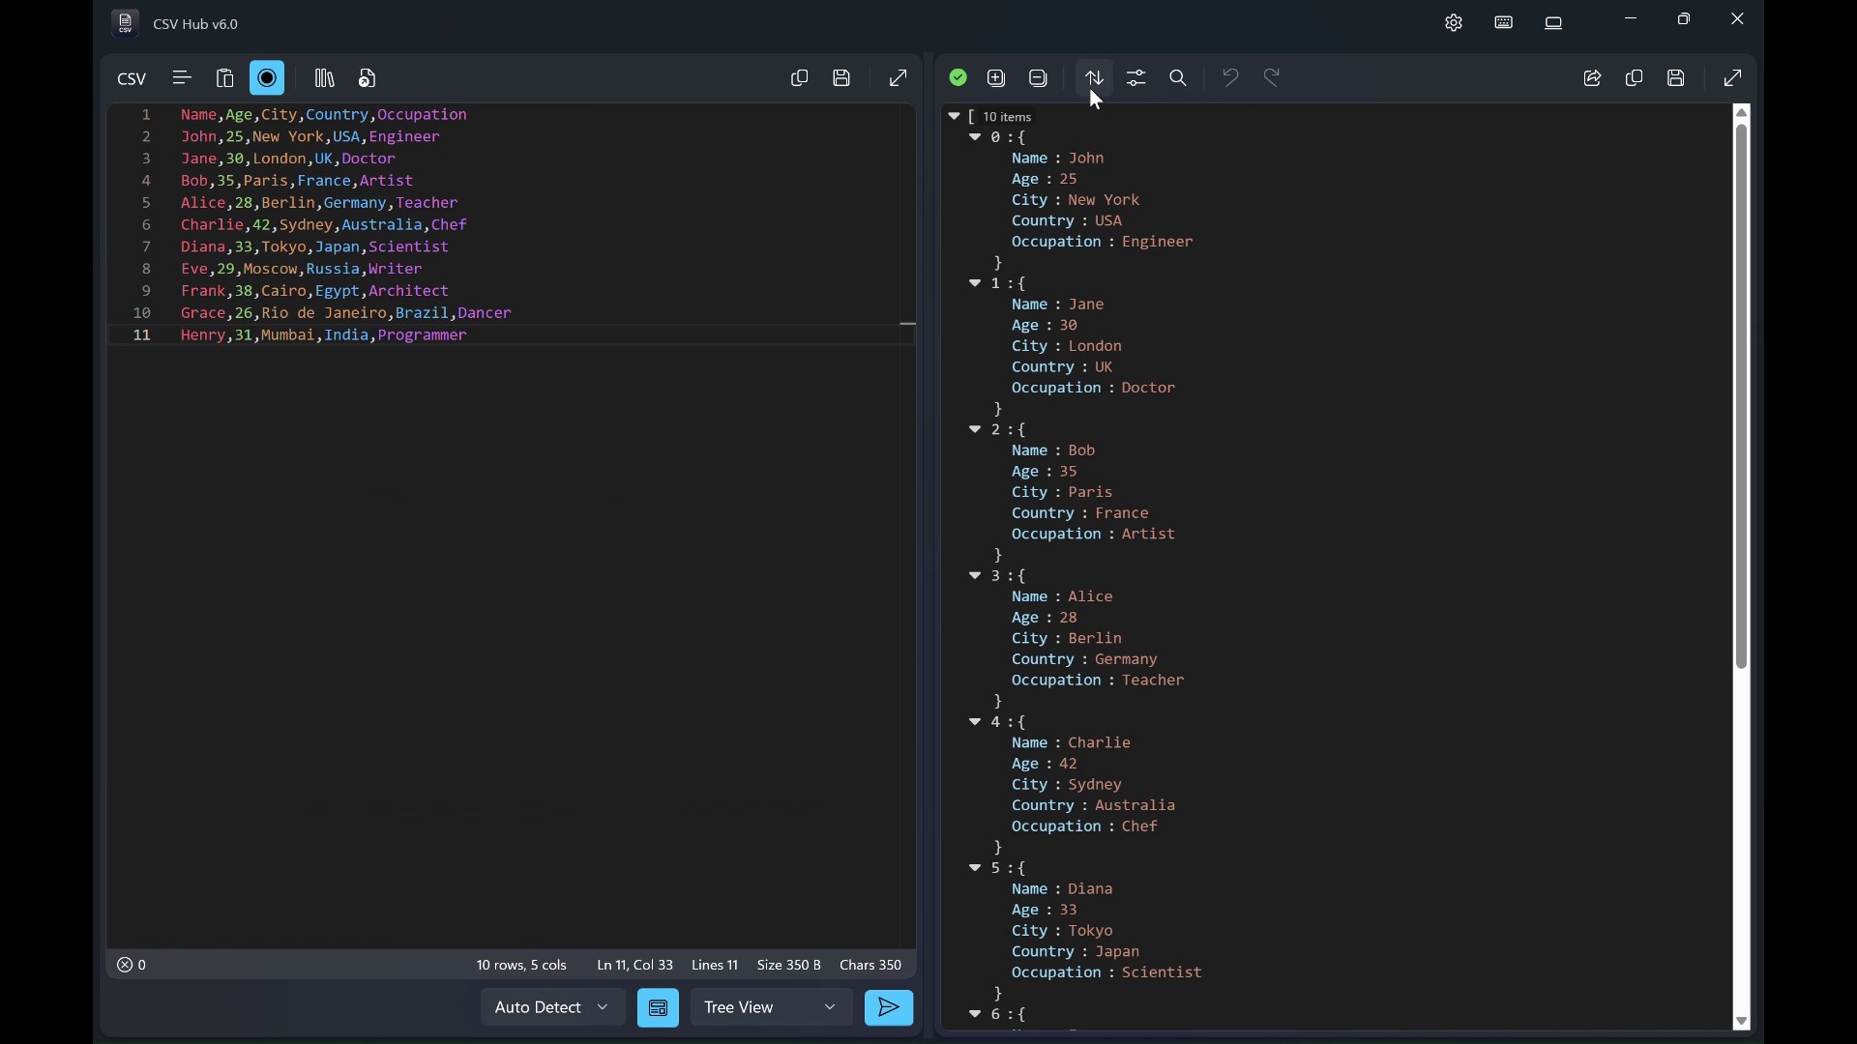Click the error count indicator showing 0
Viewport: 1857px width, 1044px height.
click(x=133, y=966)
